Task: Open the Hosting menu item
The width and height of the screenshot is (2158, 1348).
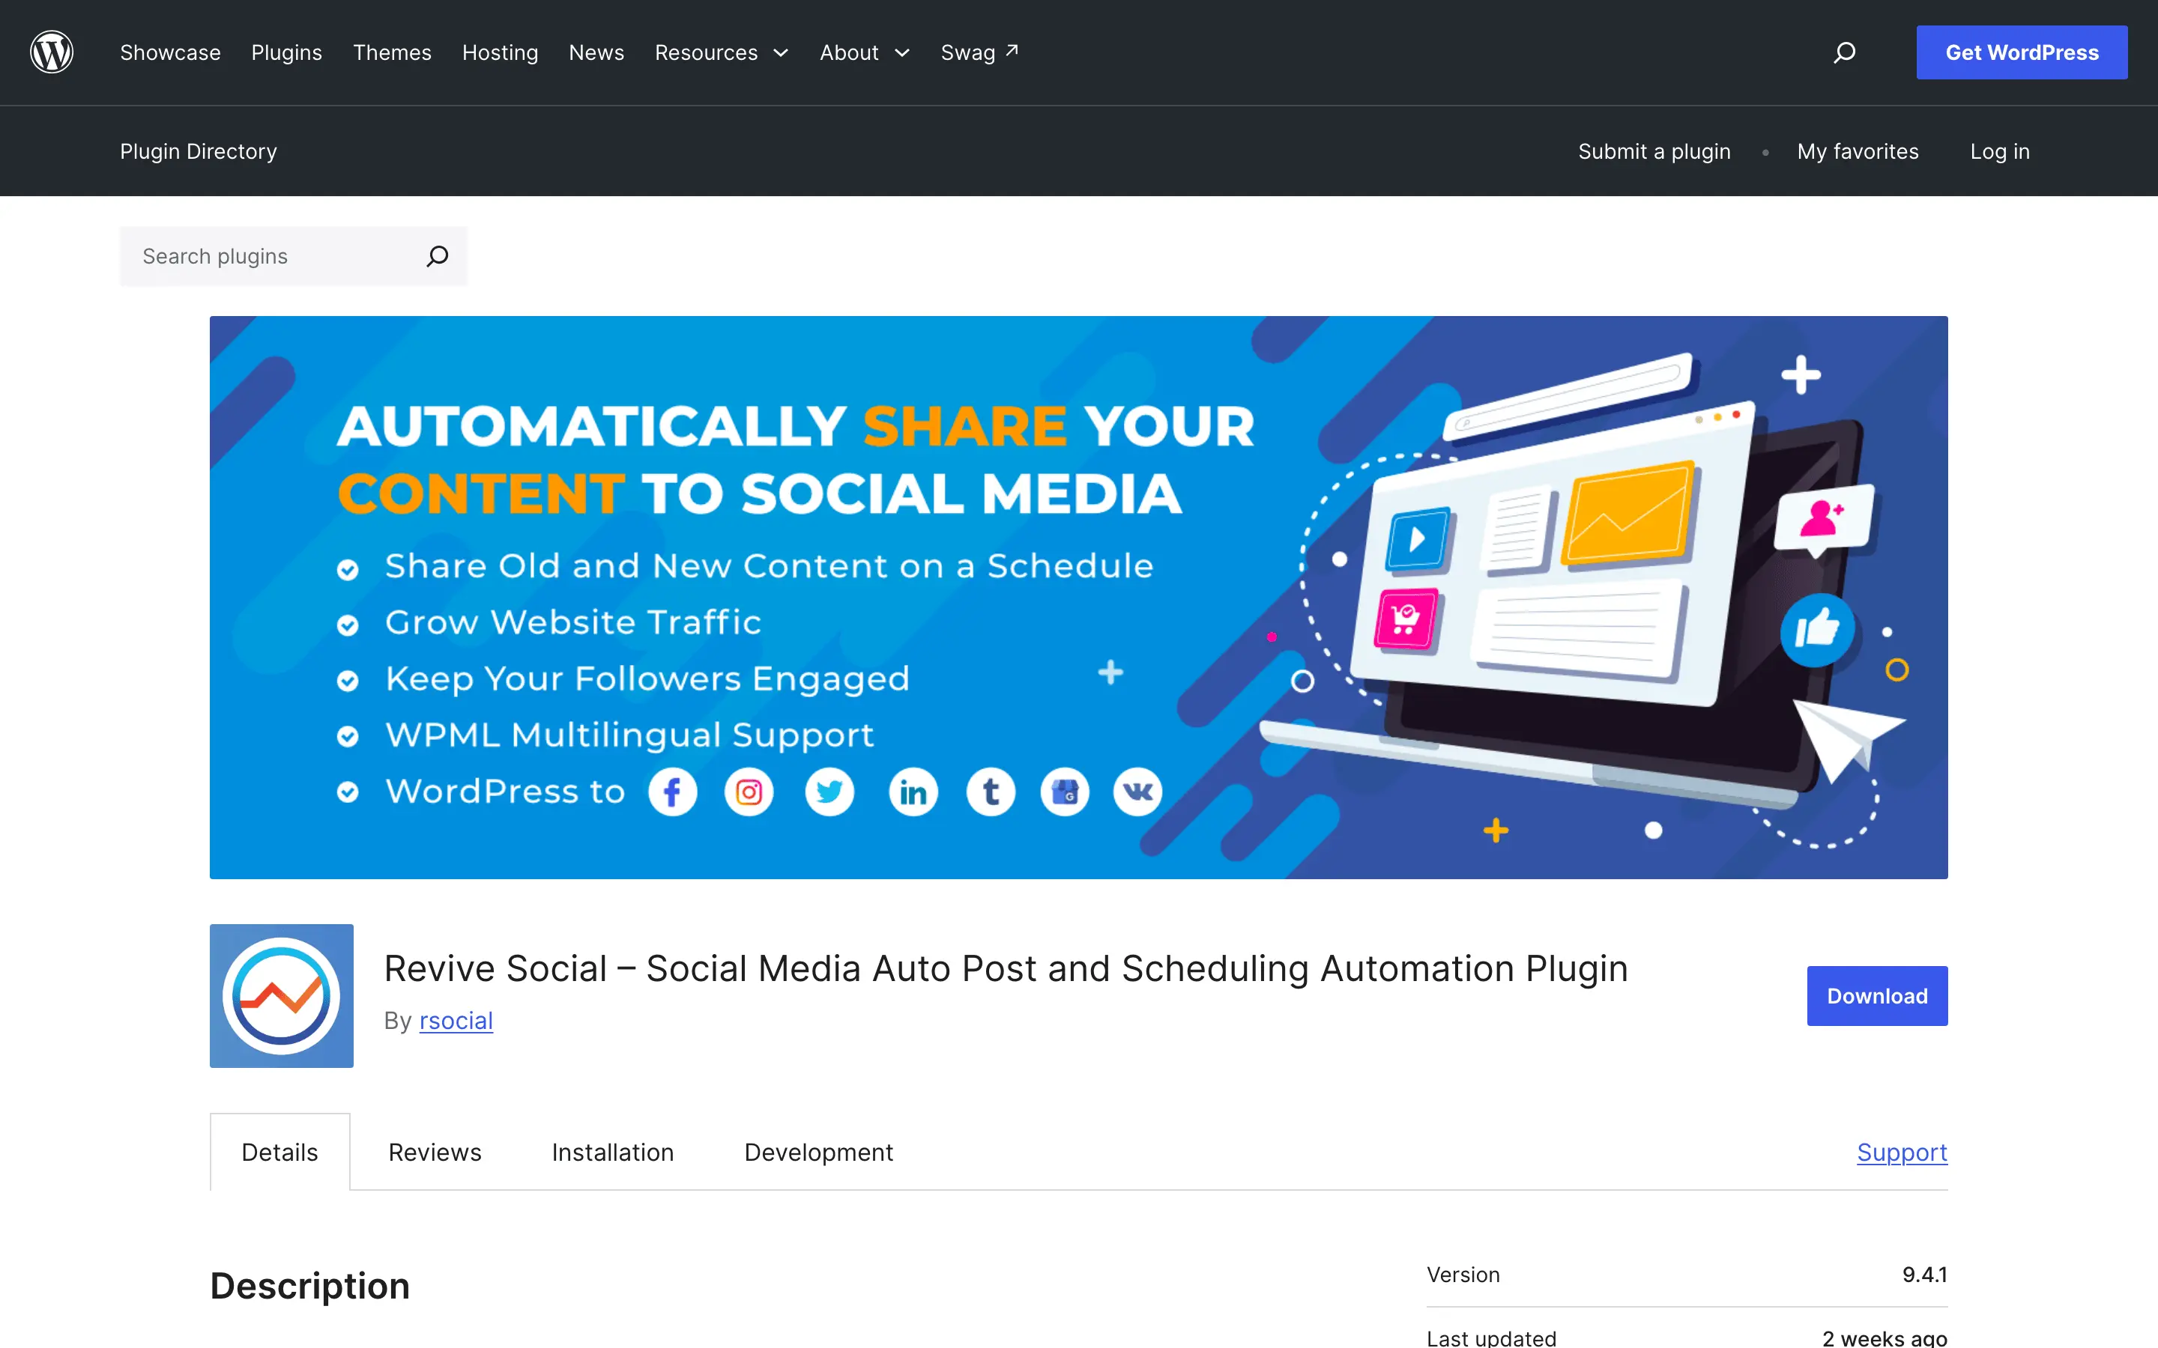Action: click(501, 52)
